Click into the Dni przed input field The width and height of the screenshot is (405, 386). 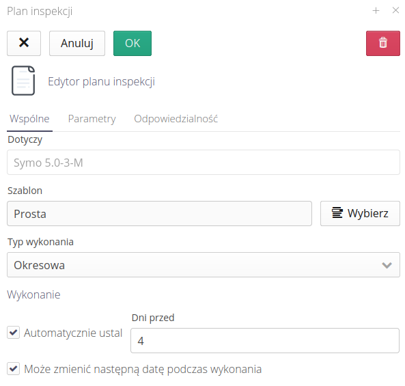click(x=265, y=340)
